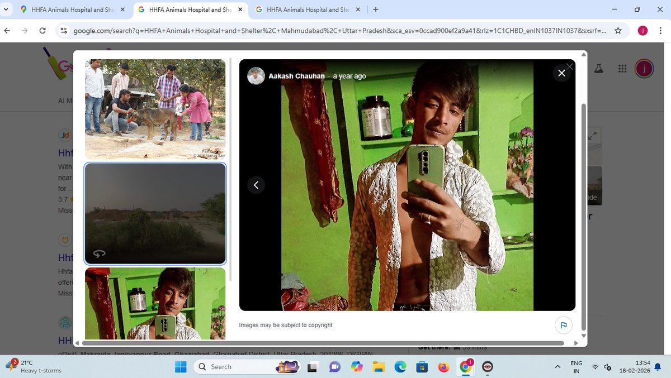Open the notification bell in the taskbar
The image size is (671, 378).
(x=657, y=367)
